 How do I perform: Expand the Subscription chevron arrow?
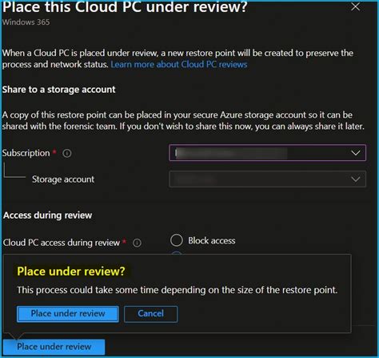[x=356, y=153]
